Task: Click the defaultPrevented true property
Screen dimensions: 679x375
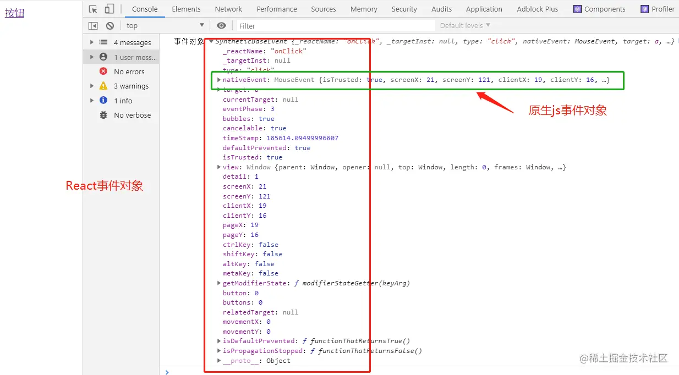Action: (x=266, y=148)
